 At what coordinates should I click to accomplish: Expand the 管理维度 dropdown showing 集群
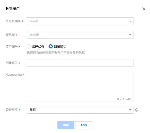pyautogui.click(x=80, y=110)
